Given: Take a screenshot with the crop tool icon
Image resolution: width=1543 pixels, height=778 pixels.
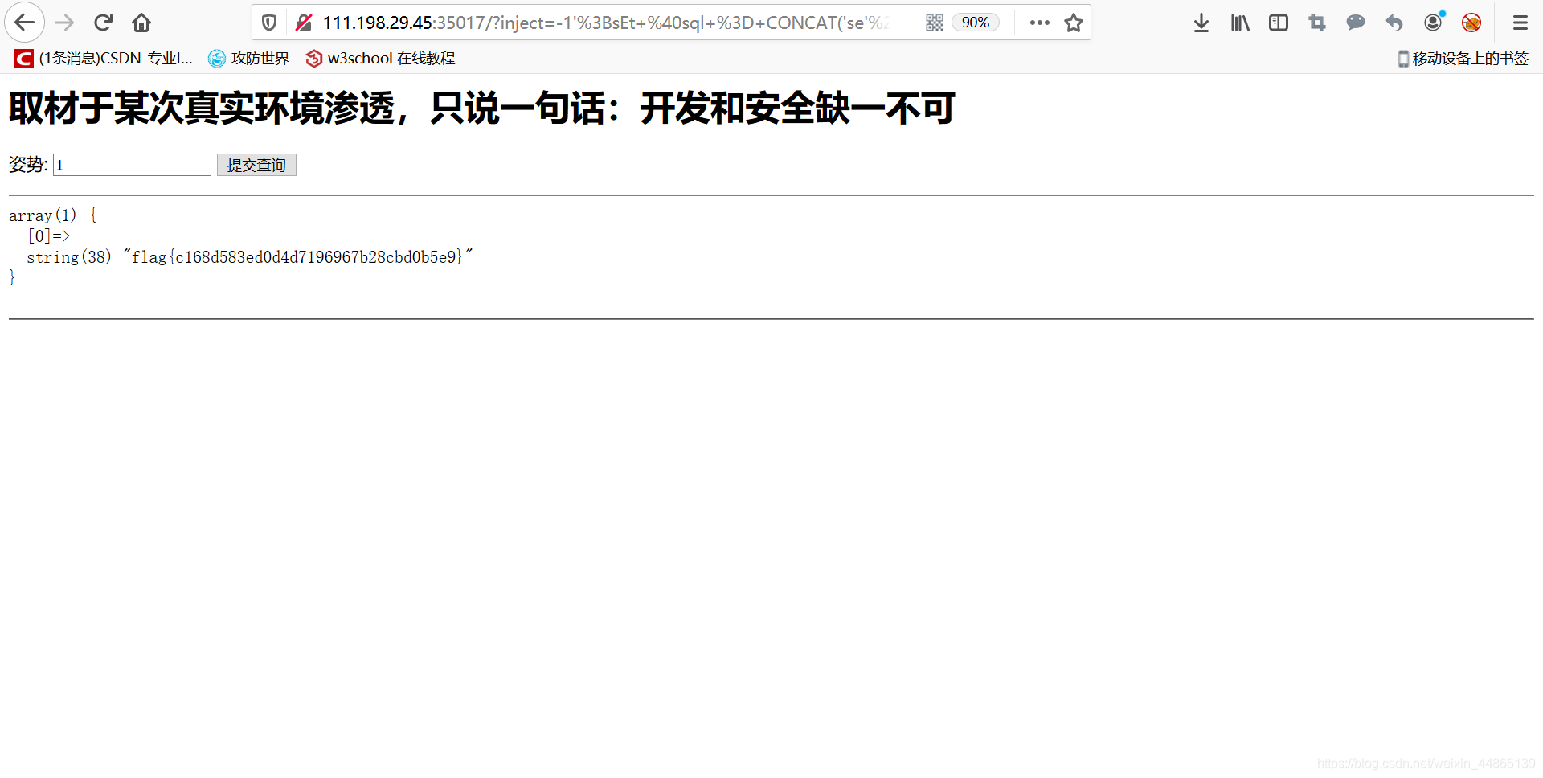Looking at the screenshot, I should [1316, 23].
